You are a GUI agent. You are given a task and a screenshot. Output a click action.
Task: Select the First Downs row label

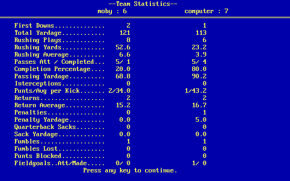[x=34, y=25]
